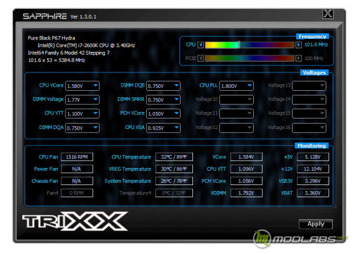Click the VDIMM 1.792V reading
354x254 pixels.
246,193
